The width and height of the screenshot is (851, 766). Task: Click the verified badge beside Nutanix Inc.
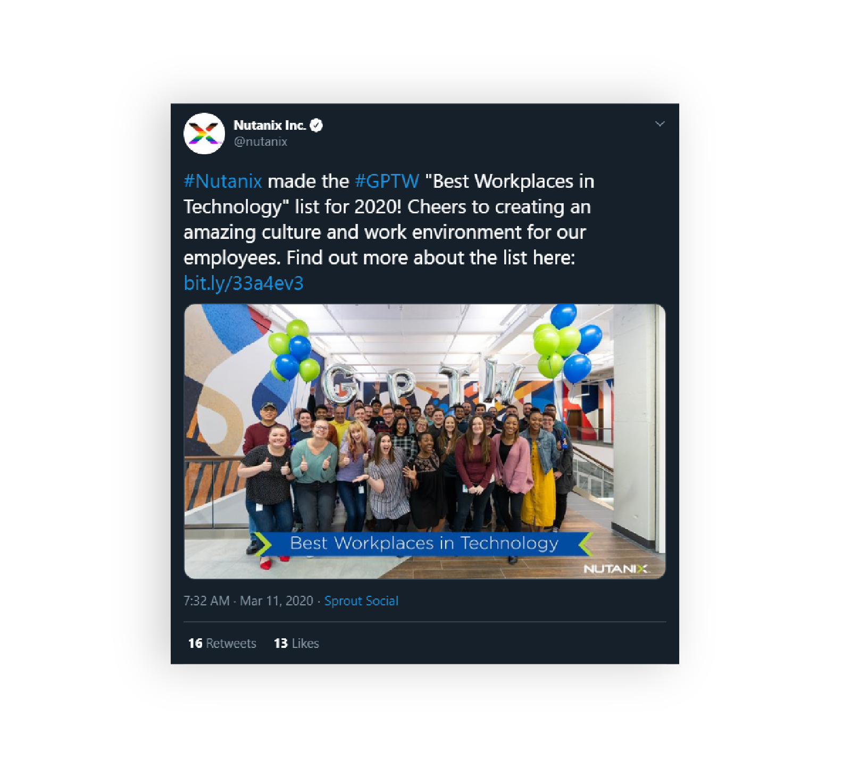[316, 126]
